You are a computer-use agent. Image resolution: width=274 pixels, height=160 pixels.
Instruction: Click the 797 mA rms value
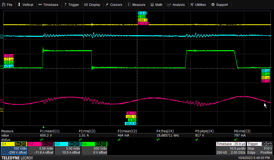[240, 135]
